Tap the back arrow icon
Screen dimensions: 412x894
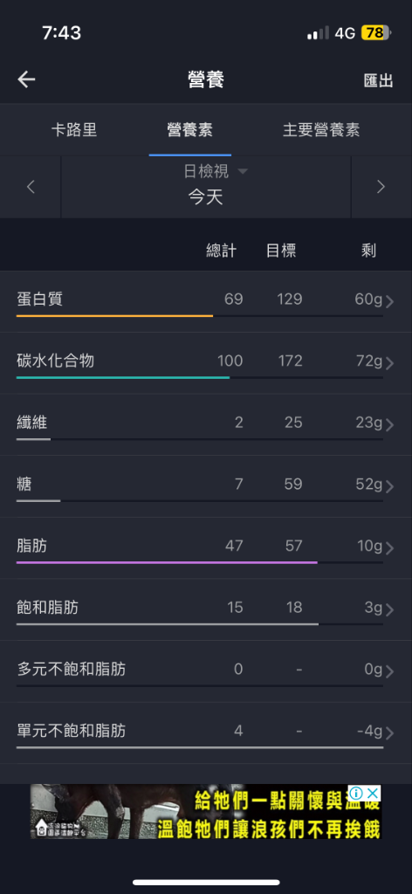[26, 79]
